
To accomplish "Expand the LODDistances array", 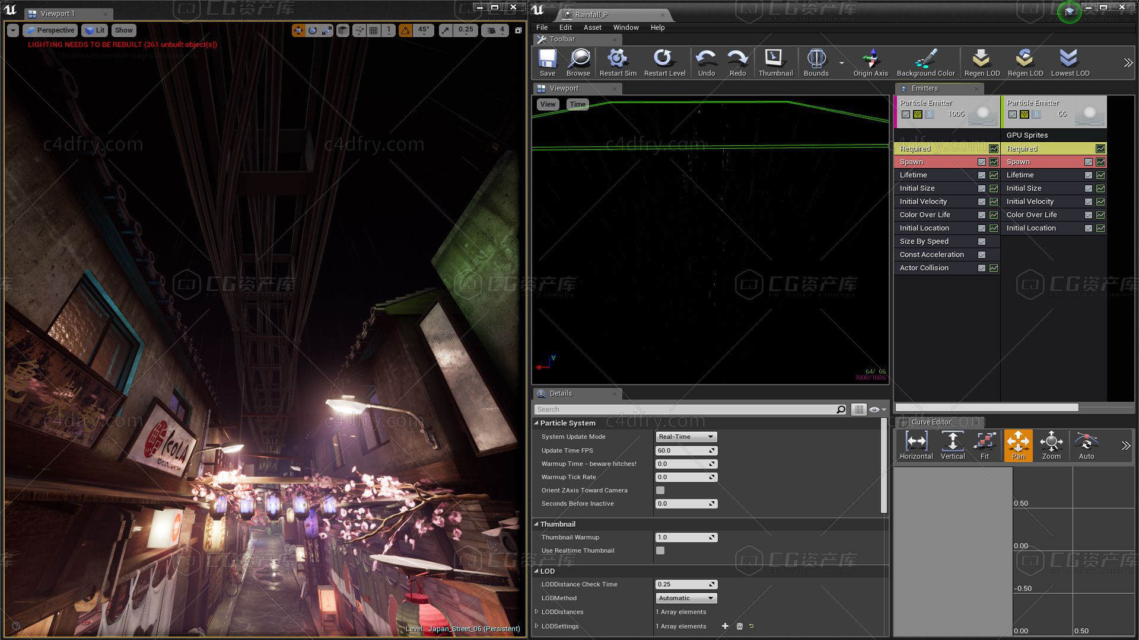I will point(537,612).
